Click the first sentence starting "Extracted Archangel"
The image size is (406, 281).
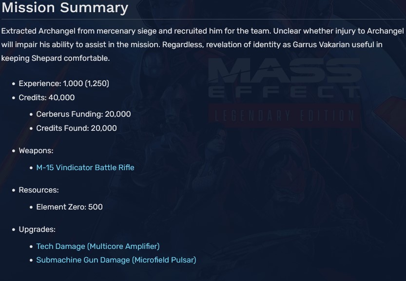(x=135, y=31)
